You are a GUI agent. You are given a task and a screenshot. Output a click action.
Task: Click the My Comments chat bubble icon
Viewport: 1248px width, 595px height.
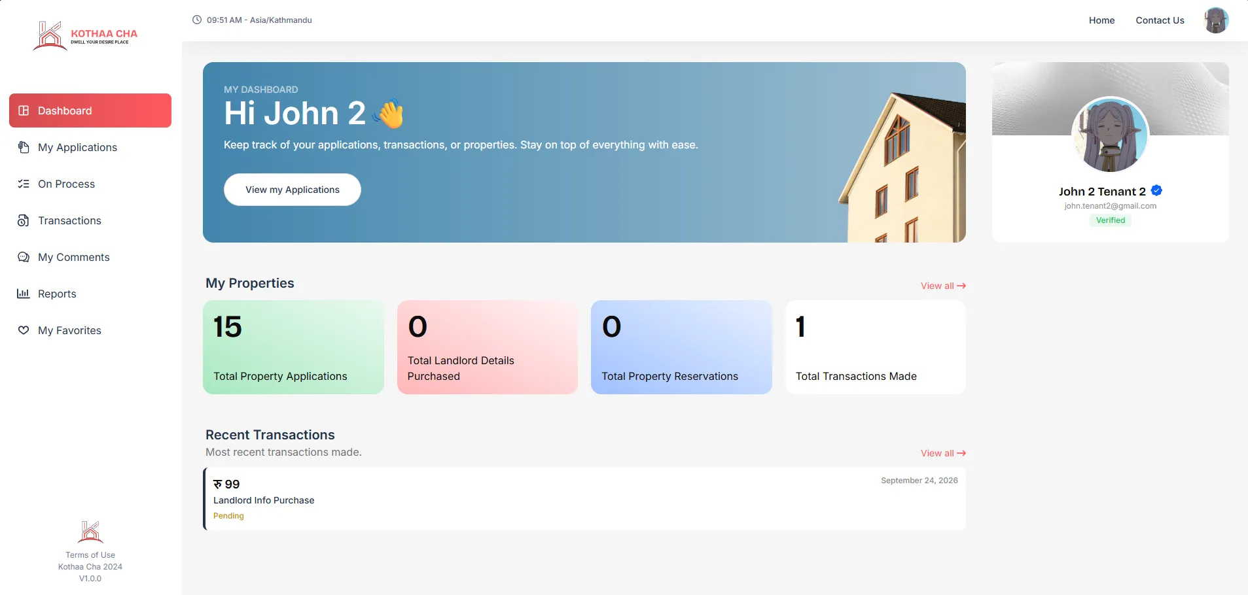point(24,257)
